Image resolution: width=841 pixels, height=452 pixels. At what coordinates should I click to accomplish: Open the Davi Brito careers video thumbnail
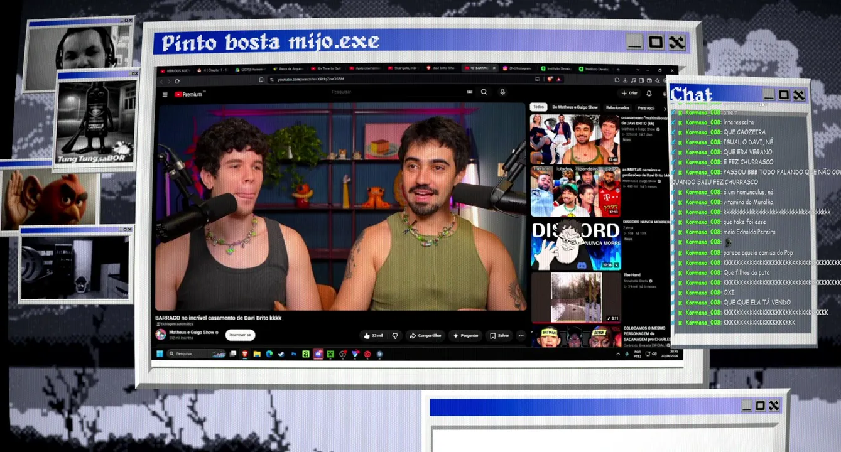click(x=575, y=191)
